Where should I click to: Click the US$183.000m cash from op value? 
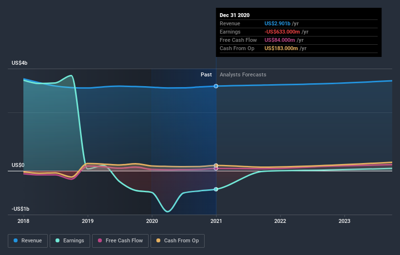point(281,48)
